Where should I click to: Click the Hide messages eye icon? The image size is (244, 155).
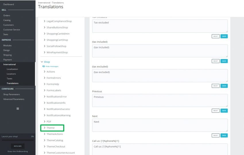[44, 66]
